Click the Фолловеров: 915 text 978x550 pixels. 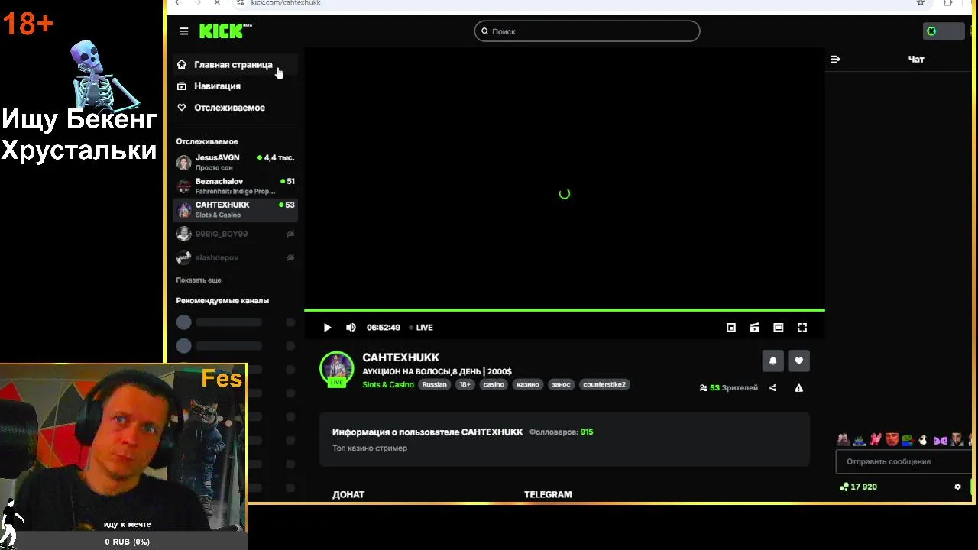click(x=562, y=432)
